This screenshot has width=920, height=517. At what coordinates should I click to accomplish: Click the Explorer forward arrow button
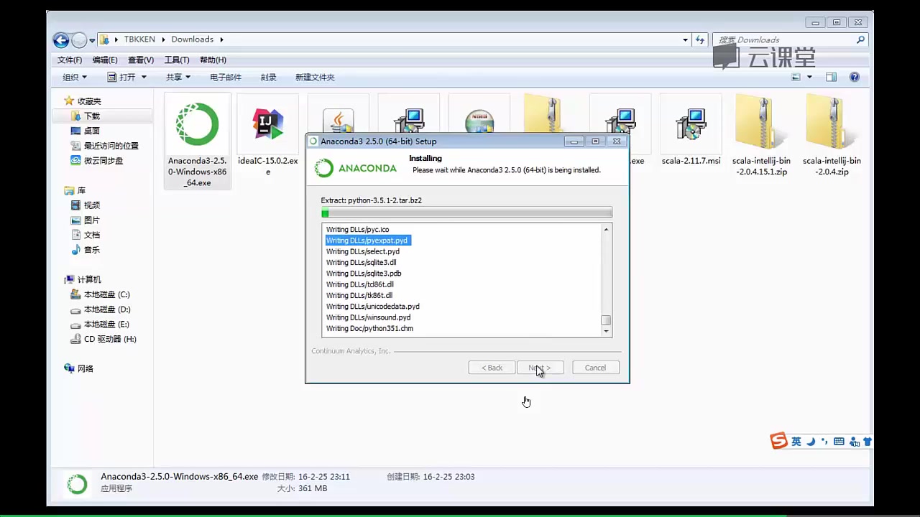tap(79, 40)
